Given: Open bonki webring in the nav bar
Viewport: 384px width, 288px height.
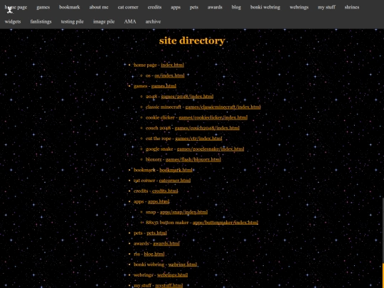Looking at the screenshot, I should click(265, 7).
